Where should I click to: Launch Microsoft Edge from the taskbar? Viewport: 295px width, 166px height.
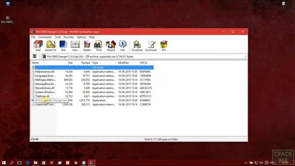click(28, 163)
